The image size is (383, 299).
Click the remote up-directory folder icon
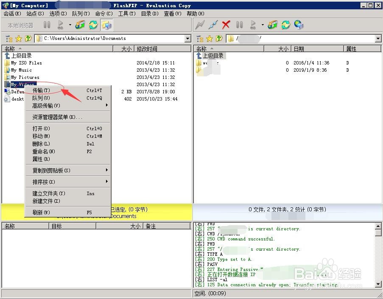(219, 38)
